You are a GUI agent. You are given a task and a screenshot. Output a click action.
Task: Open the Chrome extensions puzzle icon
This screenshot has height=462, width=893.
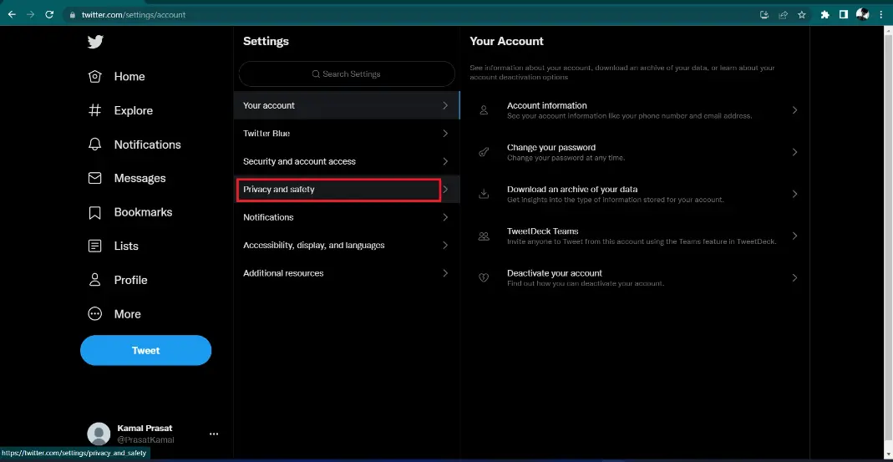click(825, 15)
